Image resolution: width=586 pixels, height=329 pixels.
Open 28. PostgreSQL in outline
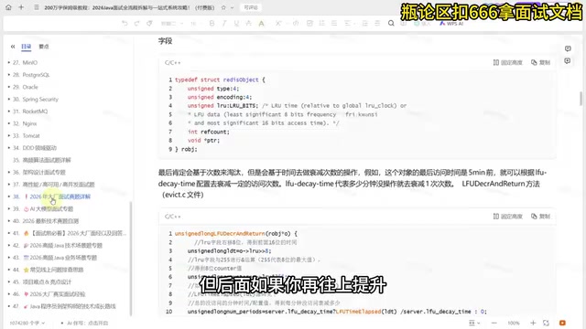pos(36,75)
